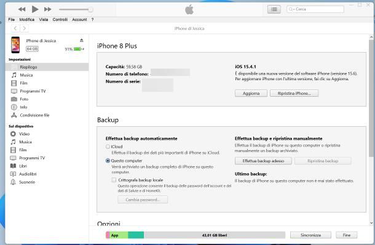This screenshot has width=375, height=245.
Task: Click the Aggiorna button
Action: tap(251, 94)
